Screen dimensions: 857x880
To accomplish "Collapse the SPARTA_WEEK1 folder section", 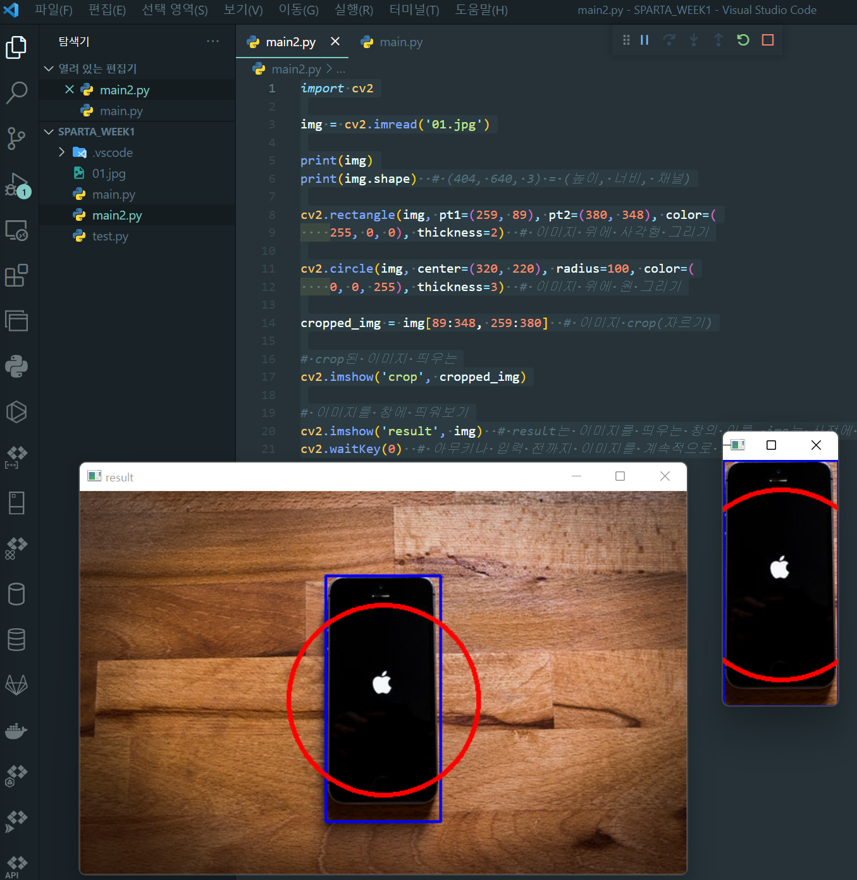I will pos(137,132).
